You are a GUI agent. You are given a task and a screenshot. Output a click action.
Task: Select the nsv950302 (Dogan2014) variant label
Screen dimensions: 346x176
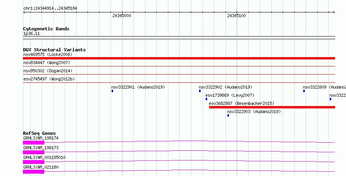pos(48,71)
